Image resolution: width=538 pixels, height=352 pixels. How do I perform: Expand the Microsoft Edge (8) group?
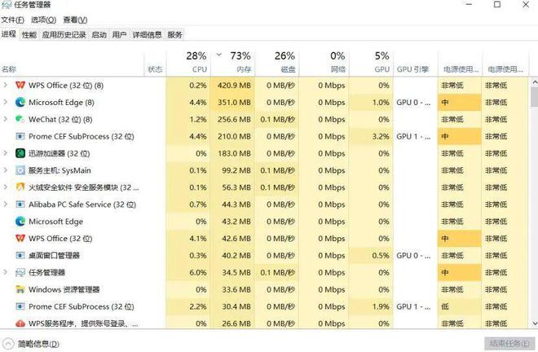click(x=5, y=102)
